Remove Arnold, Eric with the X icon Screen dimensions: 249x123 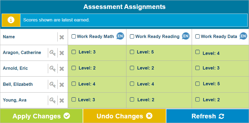tap(62, 69)
